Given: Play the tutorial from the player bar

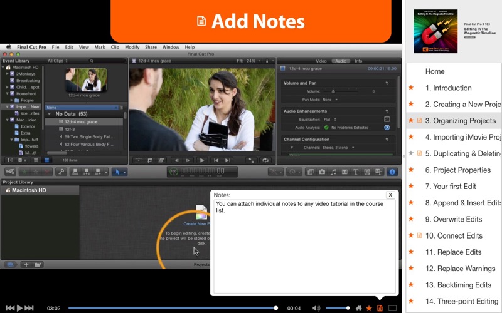Looking at the screenshot, I should 19,308.
